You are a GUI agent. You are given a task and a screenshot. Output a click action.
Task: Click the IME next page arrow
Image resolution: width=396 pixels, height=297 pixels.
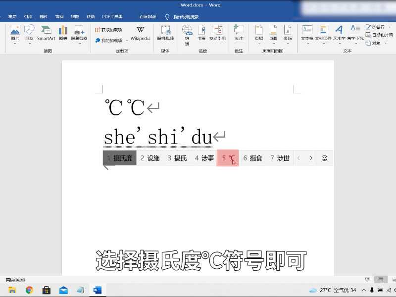[311, 158]
